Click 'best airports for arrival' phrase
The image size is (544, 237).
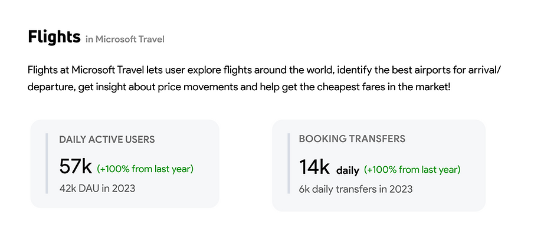447,70
